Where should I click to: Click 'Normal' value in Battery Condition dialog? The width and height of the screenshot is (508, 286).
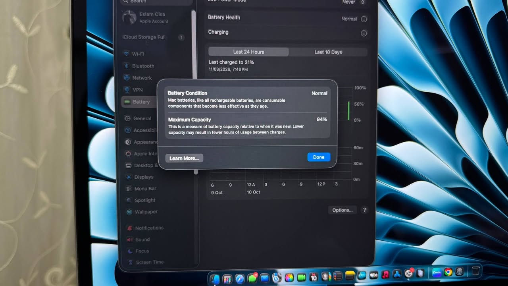(x=319, y=93)
